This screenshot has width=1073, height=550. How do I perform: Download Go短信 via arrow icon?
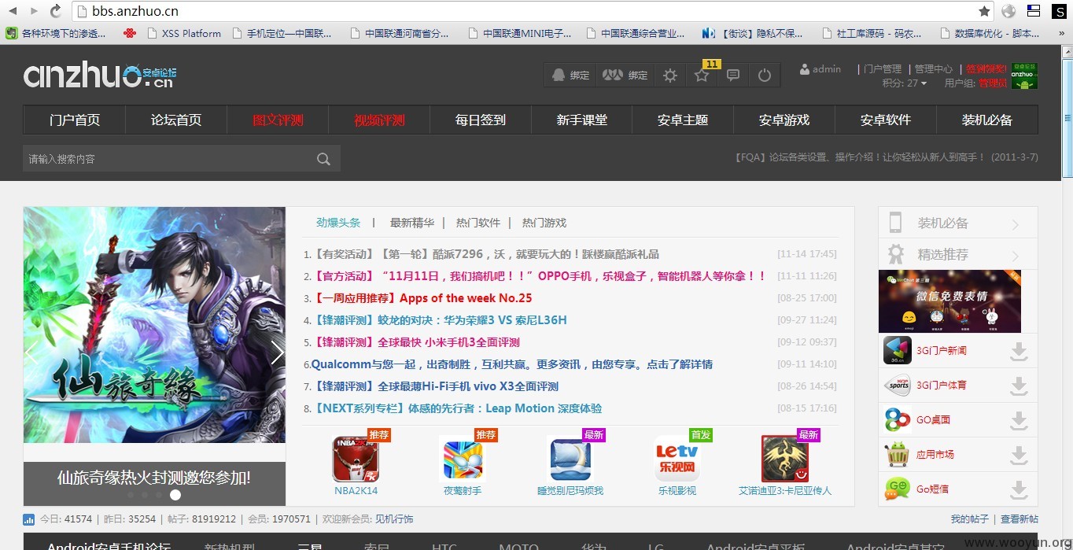pyautogui.click(x=1019, y=489)
